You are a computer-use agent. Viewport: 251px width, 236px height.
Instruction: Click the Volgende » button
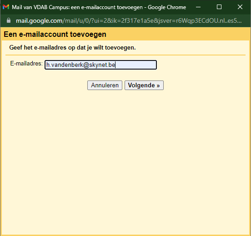144,85
